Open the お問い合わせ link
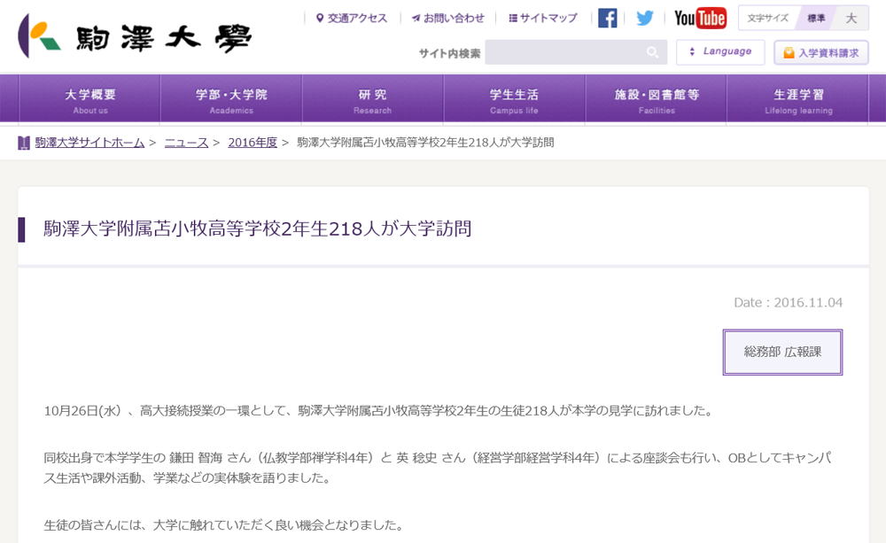Viewport: 886px width, 543px height. 447,18
